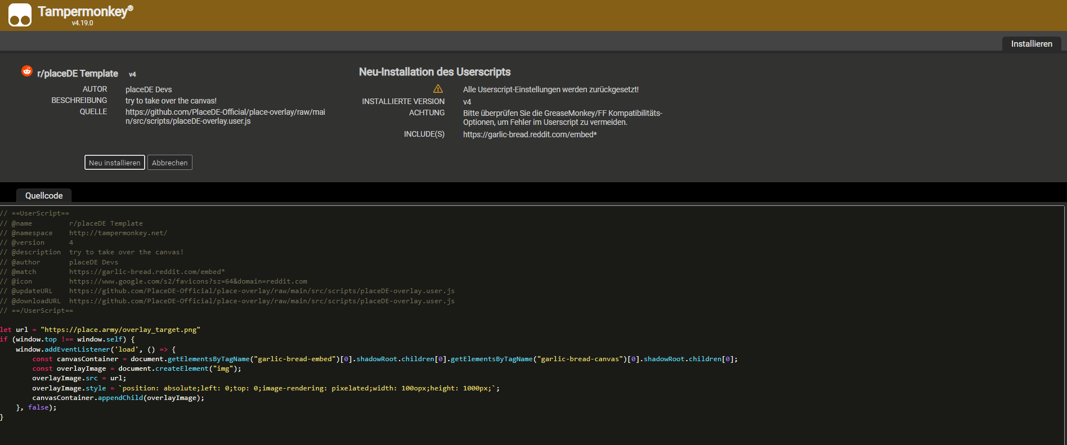Click the description 'try to take over the canvas!'
This screenshot has width=1067, height=445.
171,101
